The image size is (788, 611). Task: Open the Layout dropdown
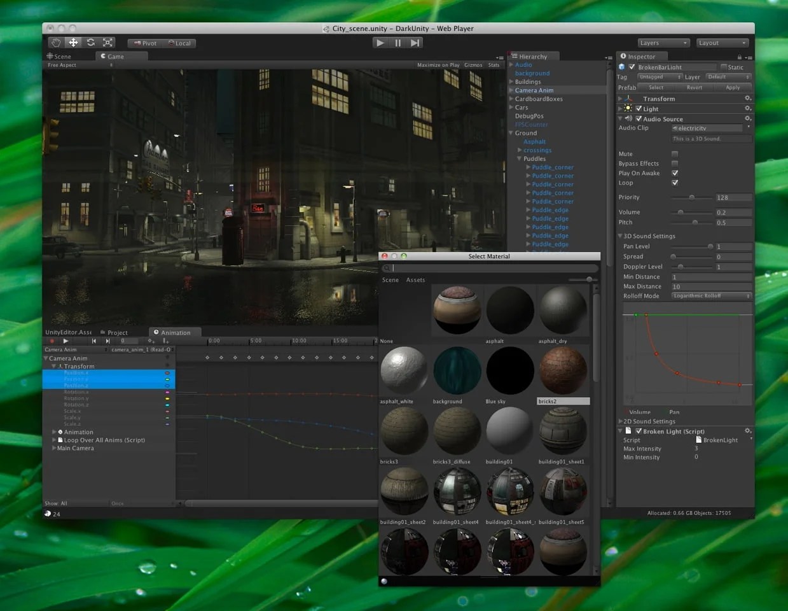tap(722, 43)
